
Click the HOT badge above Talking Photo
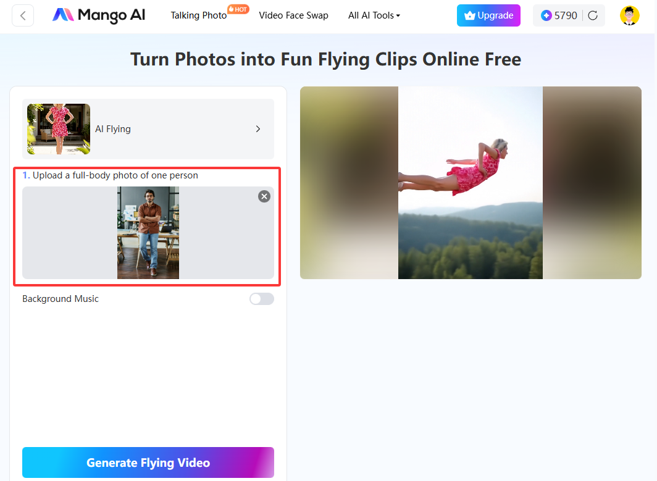click(238, 9)
